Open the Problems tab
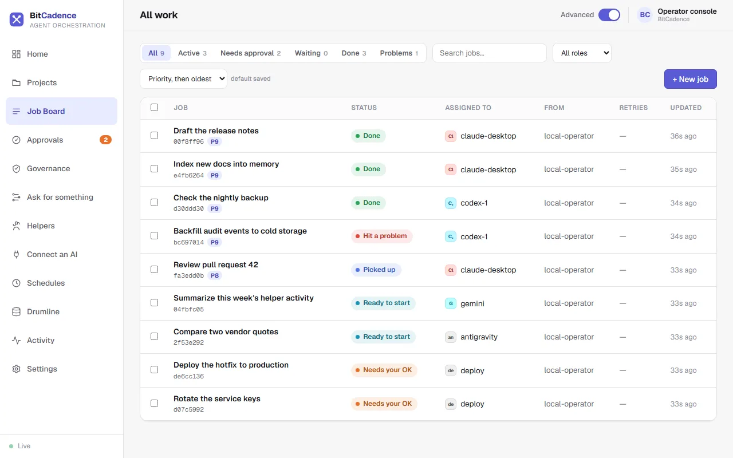 point(399,53)
